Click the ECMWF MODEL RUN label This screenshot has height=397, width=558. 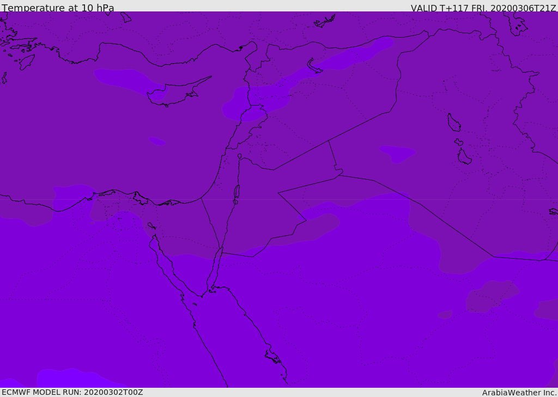point(72,392)
